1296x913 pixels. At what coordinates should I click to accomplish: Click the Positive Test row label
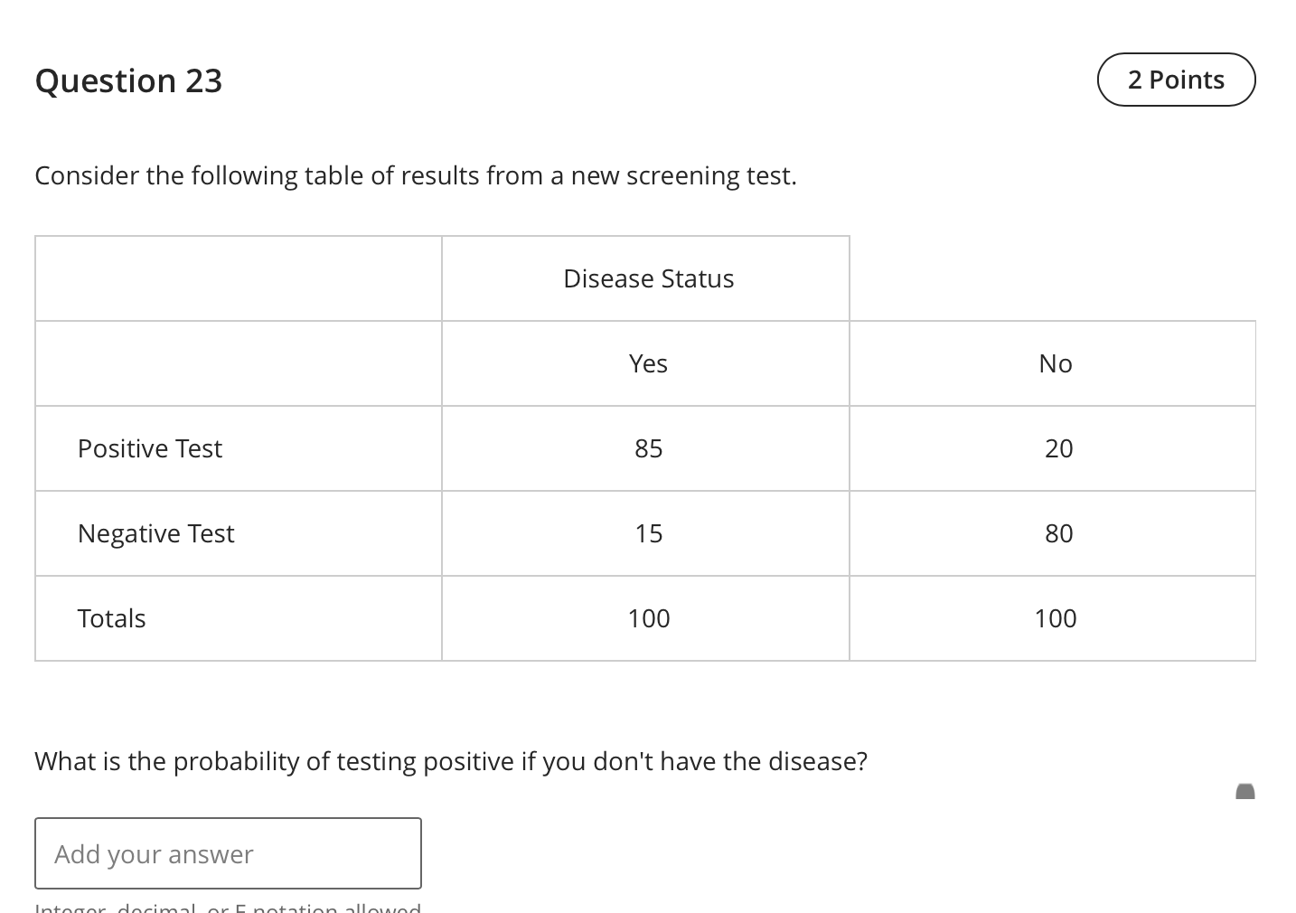click(150, 448)
